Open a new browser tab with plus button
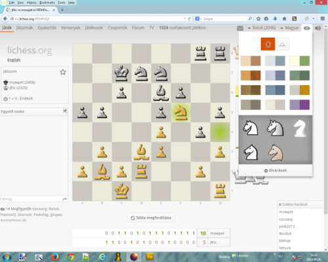 pyautogui.click(x=62, y=10)
